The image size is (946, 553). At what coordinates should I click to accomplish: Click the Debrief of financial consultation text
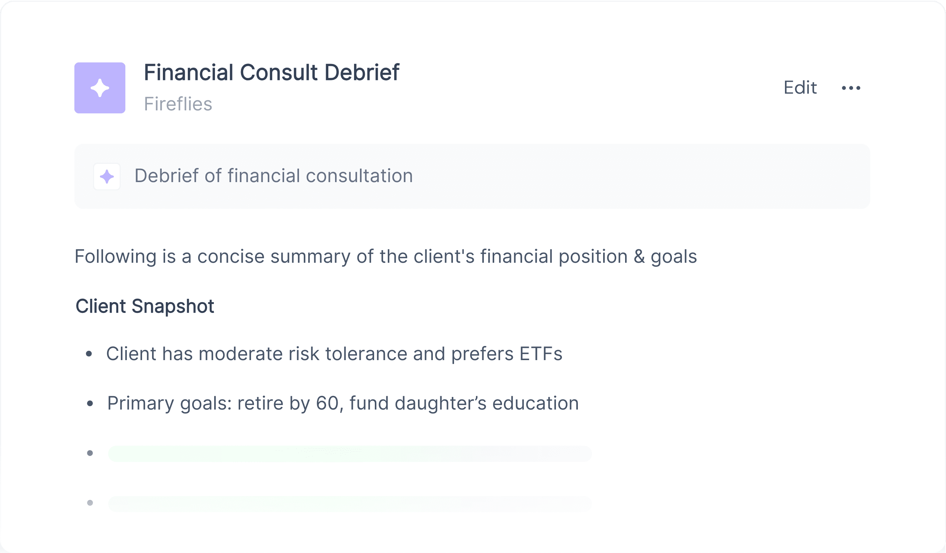pos(274,176)
